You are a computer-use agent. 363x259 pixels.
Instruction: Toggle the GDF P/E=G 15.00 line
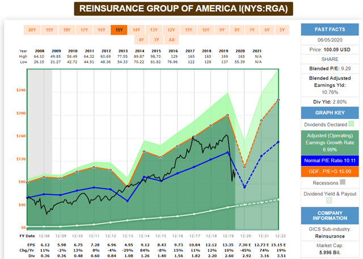click(330, 171)
